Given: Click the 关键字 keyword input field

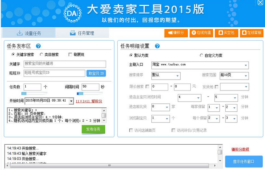Looking at the screenshot, I should [64, 64].
